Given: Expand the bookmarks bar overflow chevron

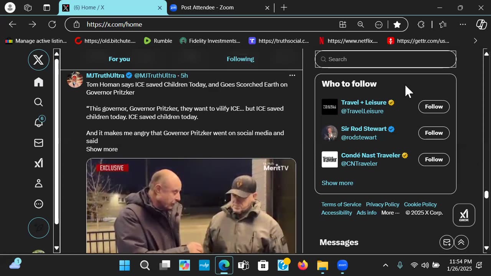Looking at the screenshot, I should pyautogui.click(x=475, y=41).
